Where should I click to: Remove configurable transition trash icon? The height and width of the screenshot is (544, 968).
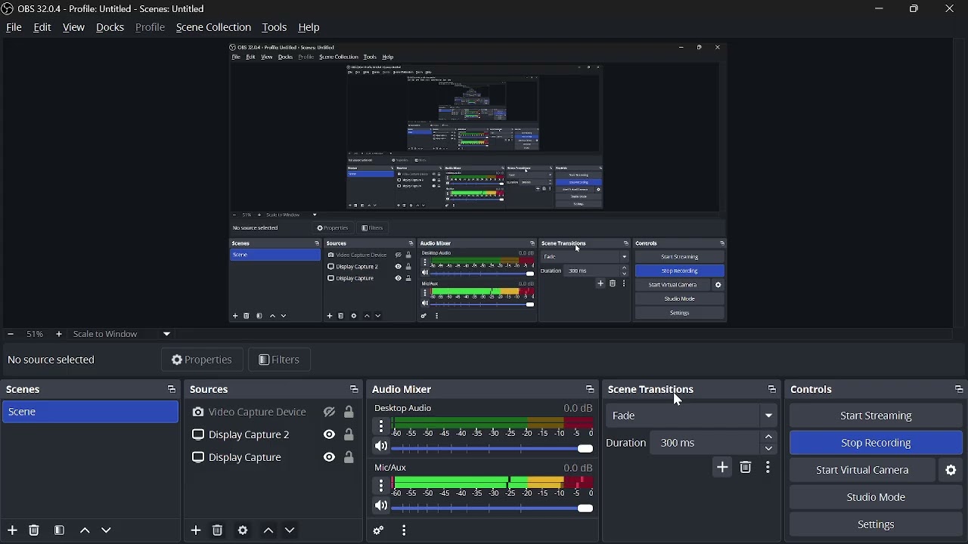(x=746, y=468)
